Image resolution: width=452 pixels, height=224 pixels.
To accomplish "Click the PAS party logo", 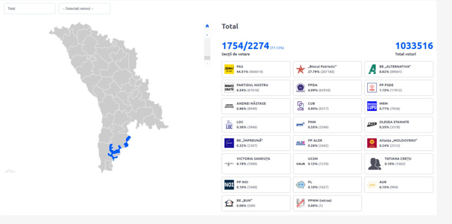I will click(229, 69).
